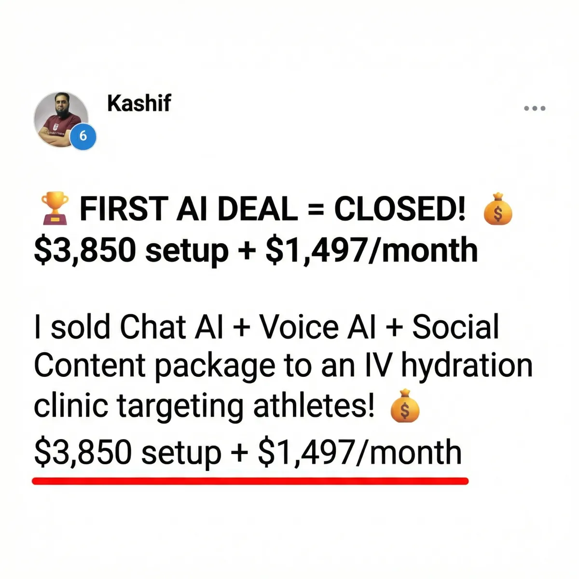Click the underlined $3,850 setup text
The image size is (579, 579).
(x=127, y=454)
